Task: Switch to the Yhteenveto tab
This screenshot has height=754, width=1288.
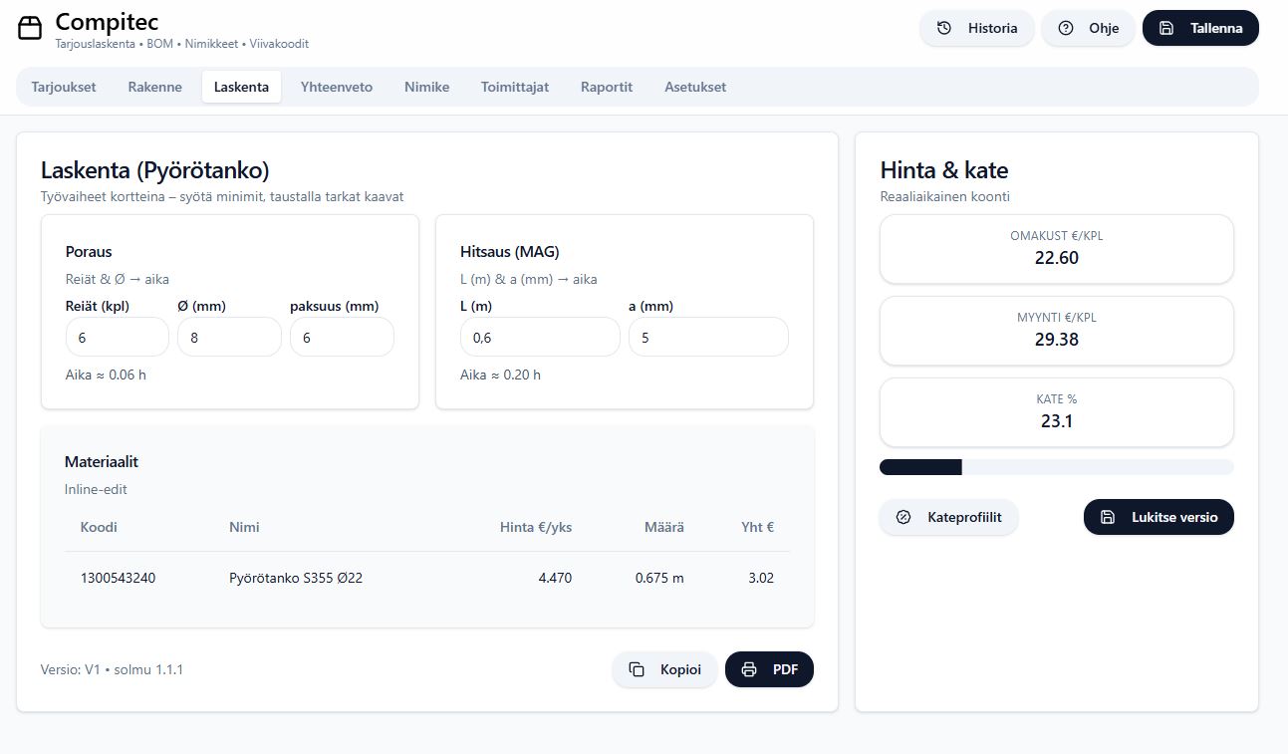Action: 337,87
